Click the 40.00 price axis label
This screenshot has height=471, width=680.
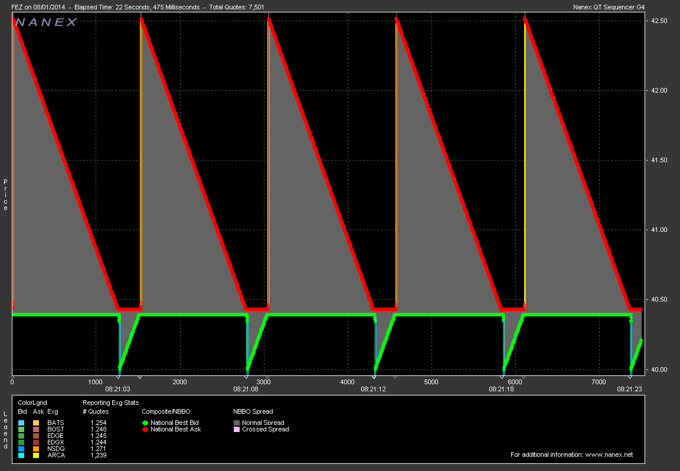coord(659,369)
